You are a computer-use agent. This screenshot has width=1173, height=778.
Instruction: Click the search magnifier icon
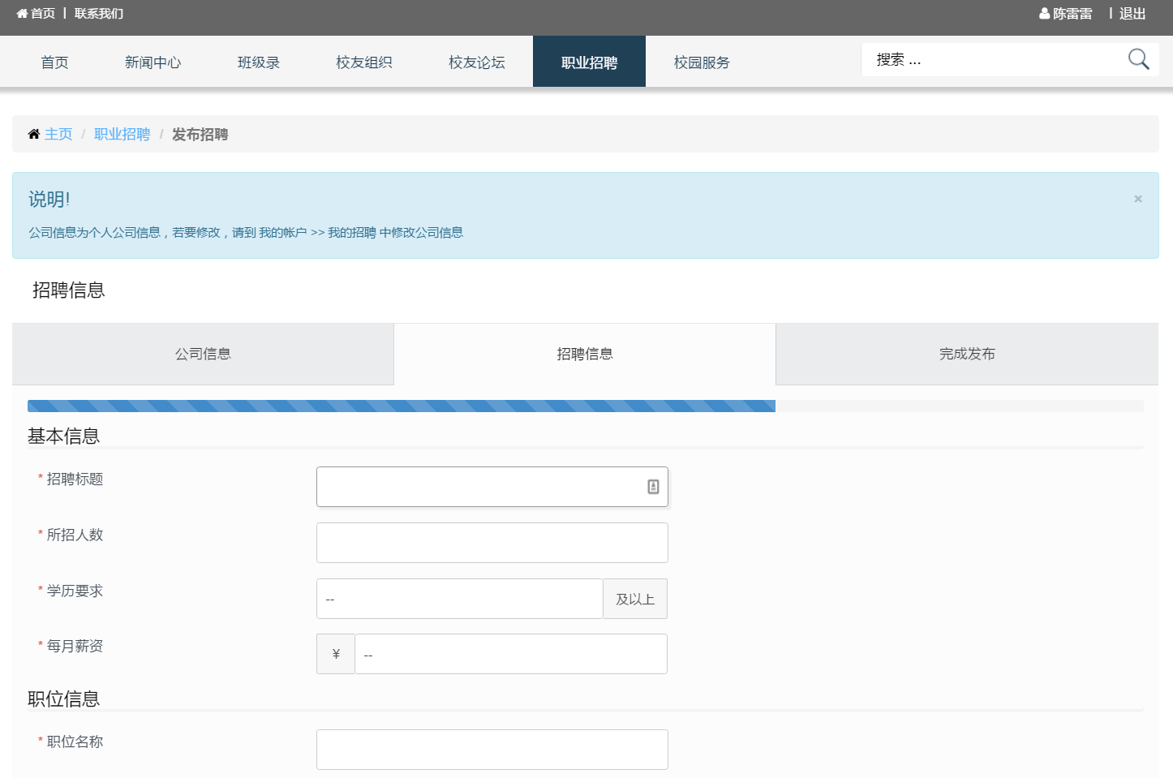[1138, 59]
